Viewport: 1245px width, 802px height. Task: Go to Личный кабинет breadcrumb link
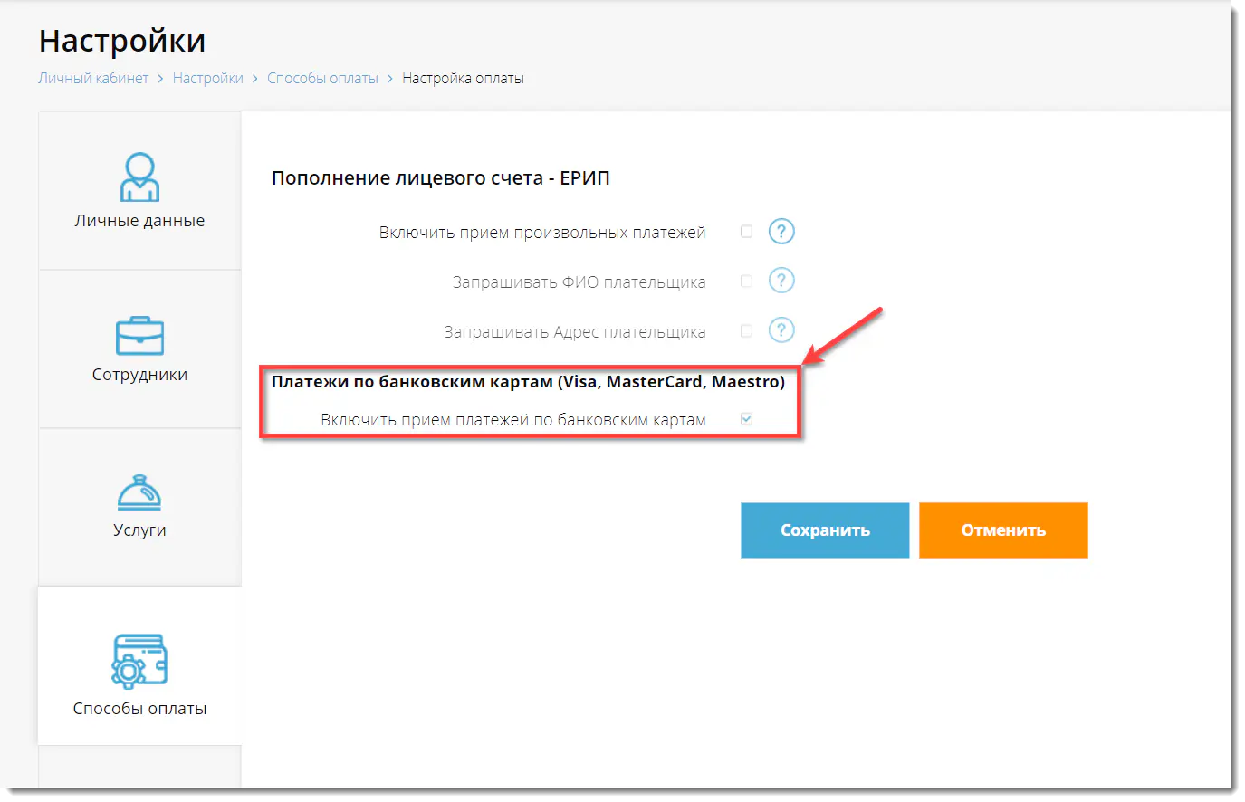93,79
